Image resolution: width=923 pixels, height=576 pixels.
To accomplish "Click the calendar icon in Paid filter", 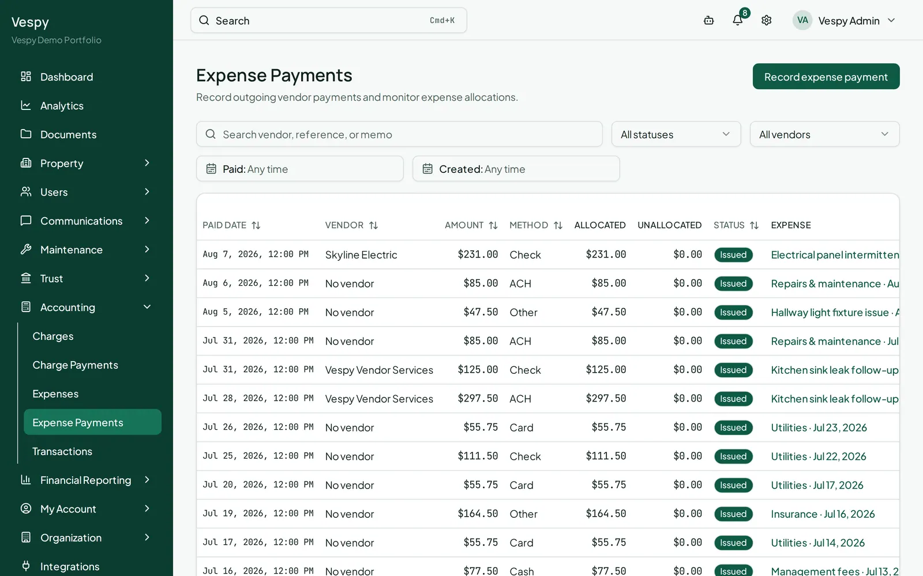I will [x=211, y=169].
